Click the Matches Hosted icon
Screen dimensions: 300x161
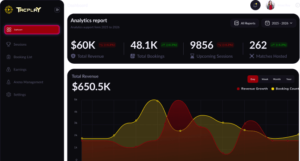tap(252, 56)
